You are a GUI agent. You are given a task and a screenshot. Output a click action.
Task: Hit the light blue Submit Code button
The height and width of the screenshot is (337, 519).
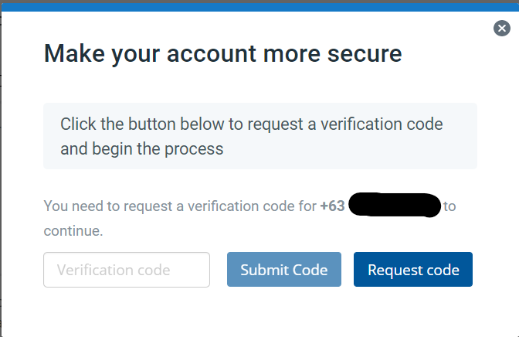coord(284,270)
